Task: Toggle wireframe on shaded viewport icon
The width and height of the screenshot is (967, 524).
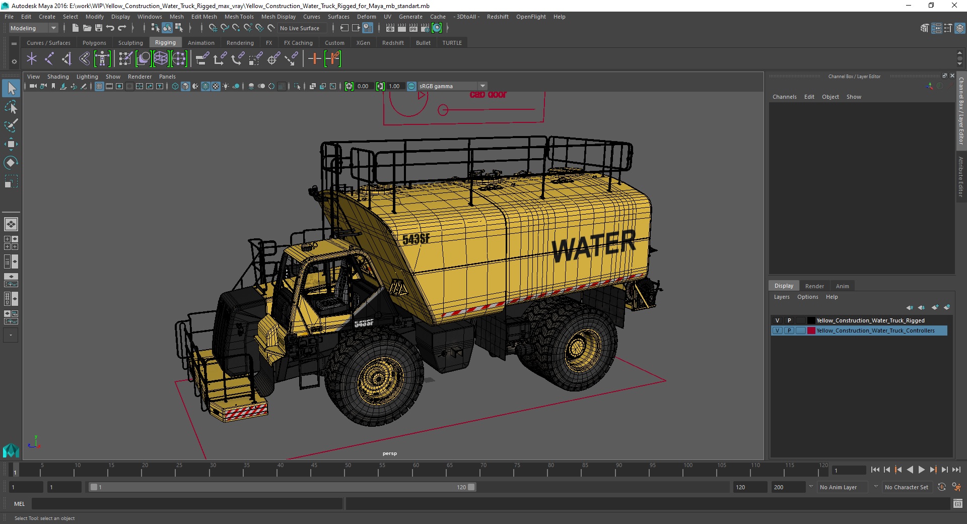Action: [x=205, y=86]
